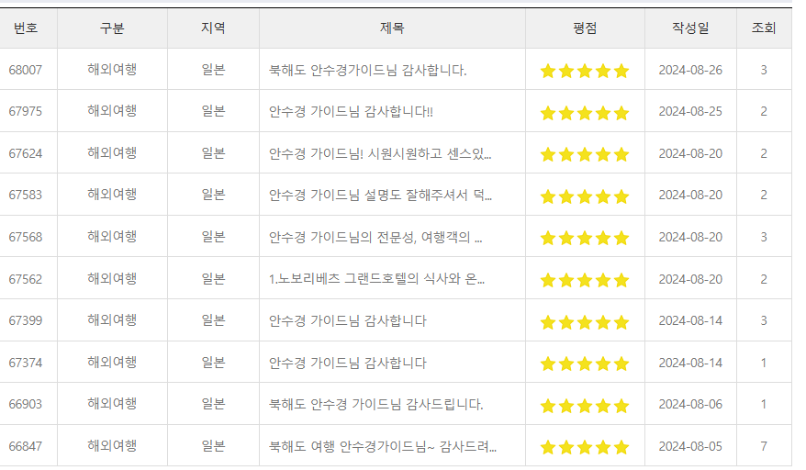Click date 2024-08-06 in row 66903
The height and width of the screenshot is (470, 806).
tap(690, 404)
